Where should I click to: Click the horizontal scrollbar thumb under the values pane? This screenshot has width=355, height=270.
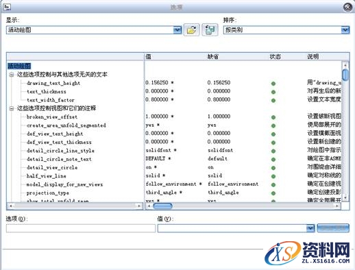[x=162, y=206]
